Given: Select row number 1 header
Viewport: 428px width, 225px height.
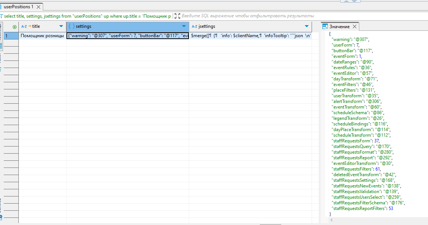Looking at the screenshot, I should click(x=11, y=36).
